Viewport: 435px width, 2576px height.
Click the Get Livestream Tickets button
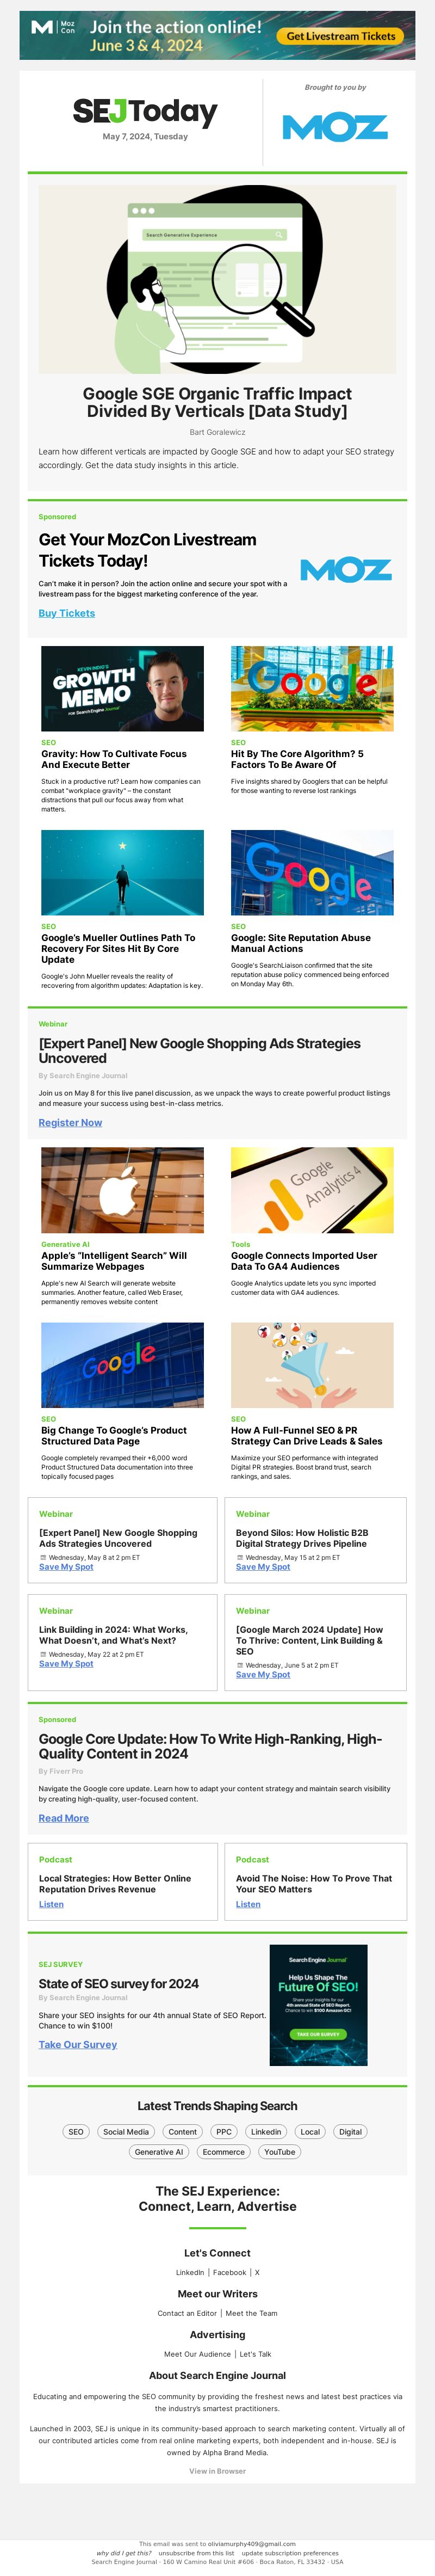(341, 36)
